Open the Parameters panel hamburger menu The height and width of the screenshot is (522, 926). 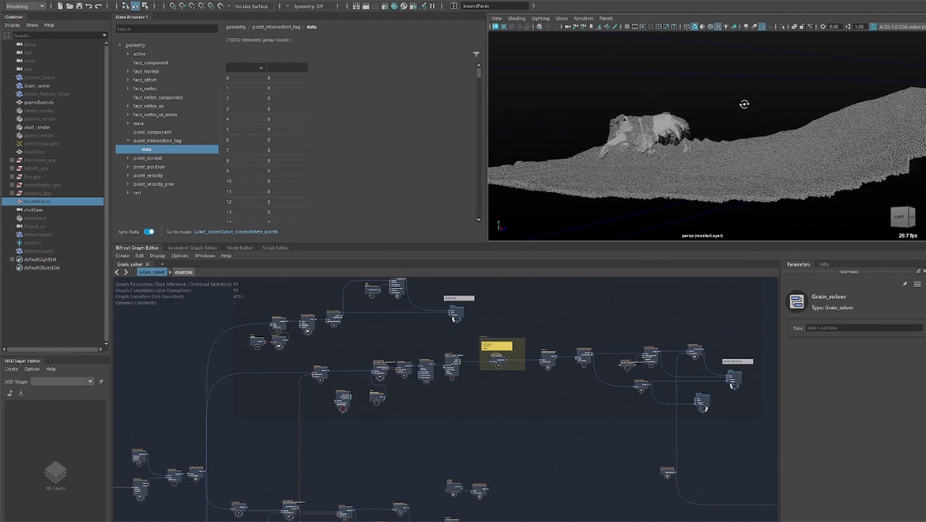tap(917, 284)
